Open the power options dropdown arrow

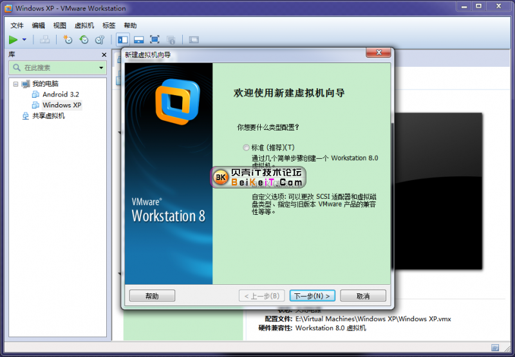click(24, 40)
